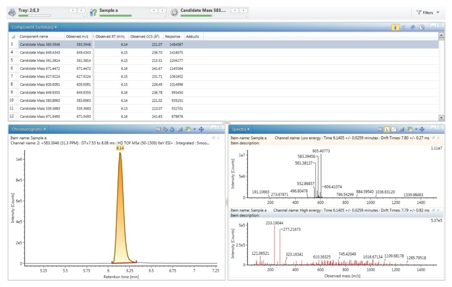Open copy icon dropdown arrow in Chromatograms toolbar
This screenshot has height=287, width=452.
click(195, 129)
